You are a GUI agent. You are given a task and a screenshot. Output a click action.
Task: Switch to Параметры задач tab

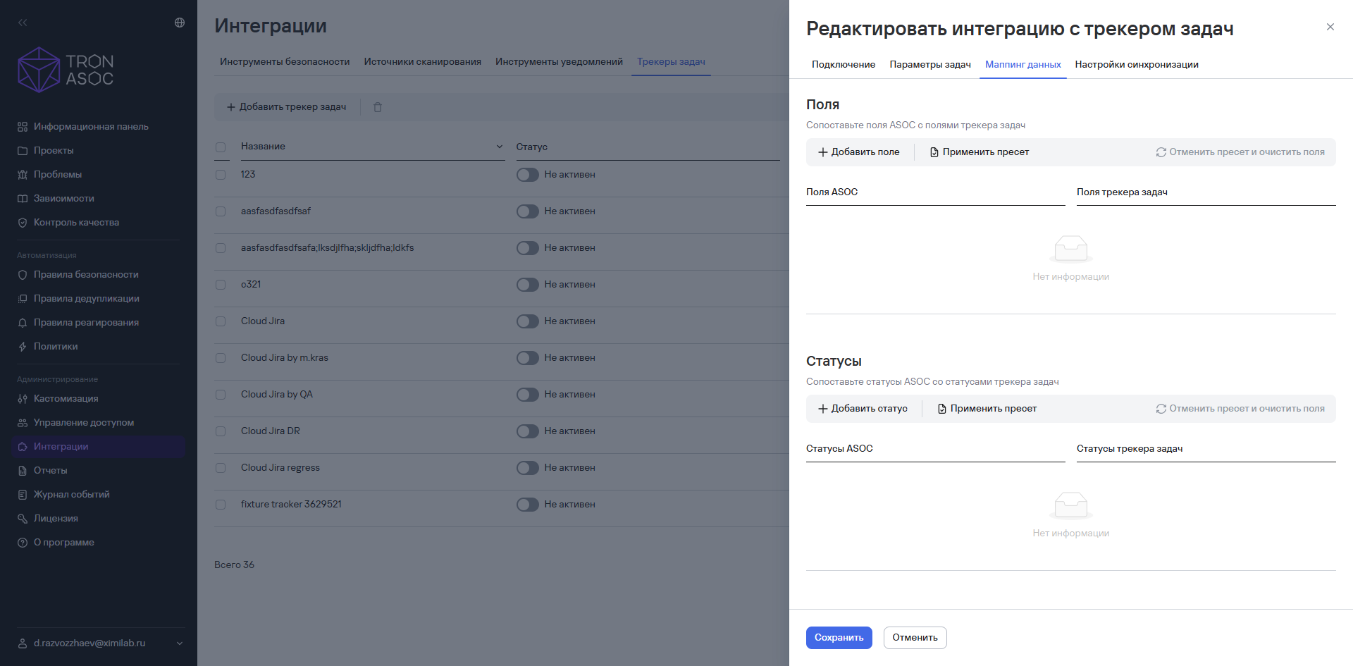(930, 65)
